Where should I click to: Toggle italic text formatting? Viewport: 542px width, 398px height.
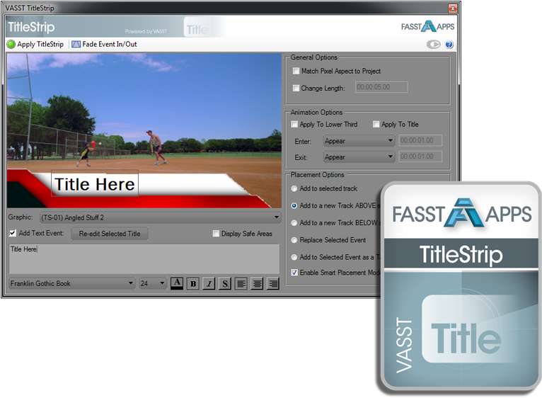click(209, 283)
